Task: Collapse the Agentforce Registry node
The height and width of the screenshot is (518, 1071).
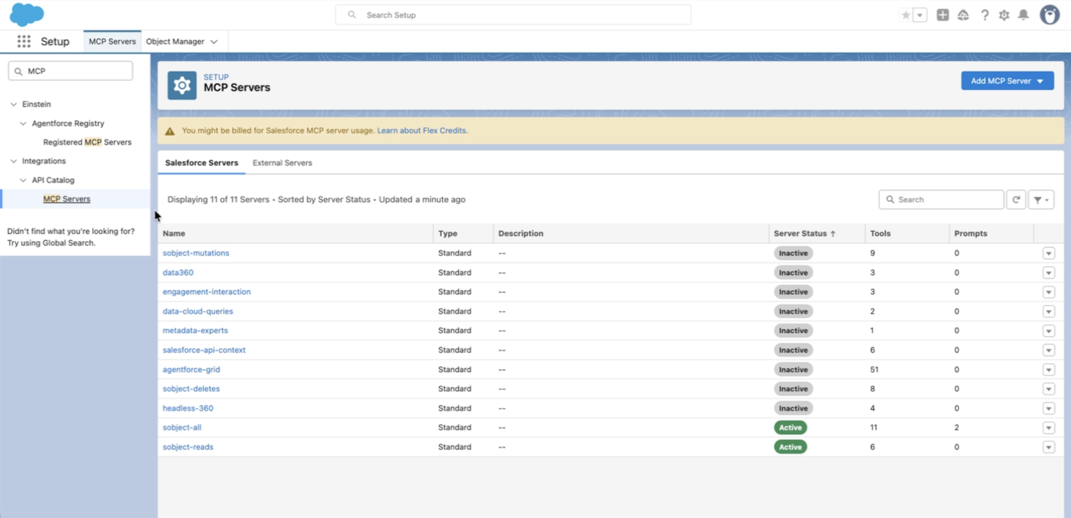Action: click(x=23, y=123)
